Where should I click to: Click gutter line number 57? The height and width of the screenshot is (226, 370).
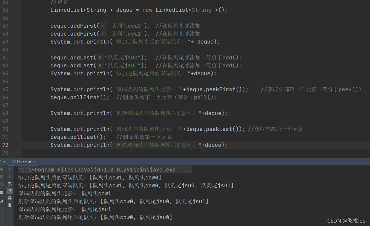(x=5, y=26)
